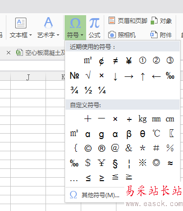Insert custom multiplication × symbol
Viewport: 183px width, 211px height.
pyautogui.click(x=115, y=119)
